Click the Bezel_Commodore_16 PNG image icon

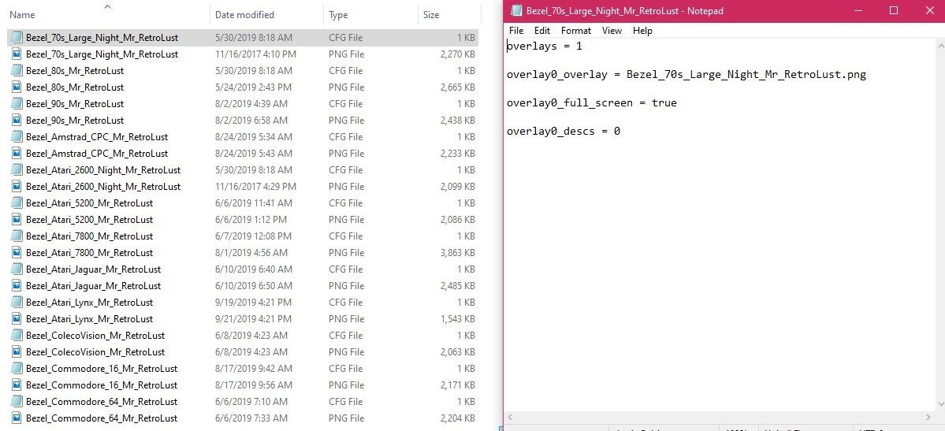[x=17, y=385]
